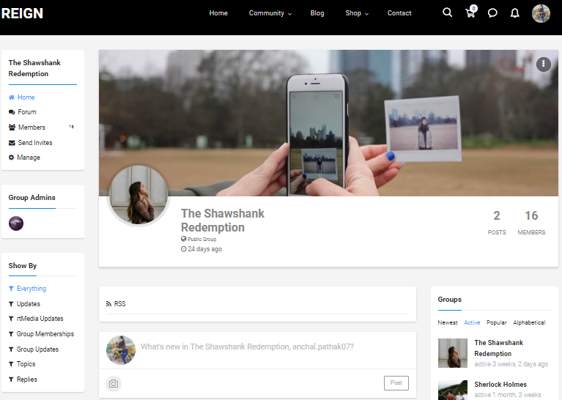The image size is (562, 400).
Task: Sort groups by Active
Action: pyautogui.click(x=472, y=322)
